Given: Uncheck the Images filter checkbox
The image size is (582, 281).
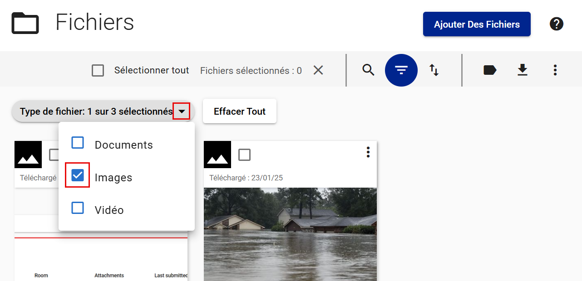Looking at the screenshot, I should pos(78,175).
